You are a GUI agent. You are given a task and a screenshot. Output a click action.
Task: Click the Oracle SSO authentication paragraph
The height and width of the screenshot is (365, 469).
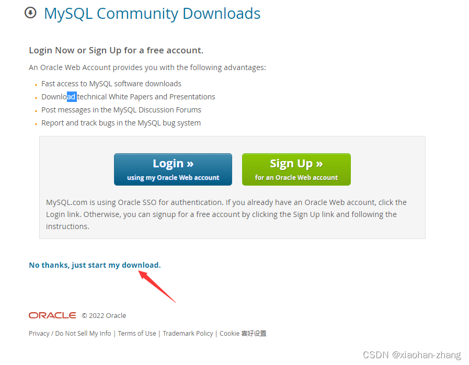pos(226,214)
